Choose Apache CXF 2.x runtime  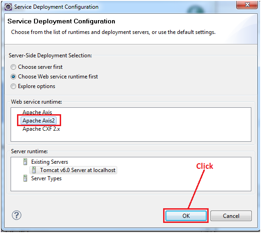[41, 129]
